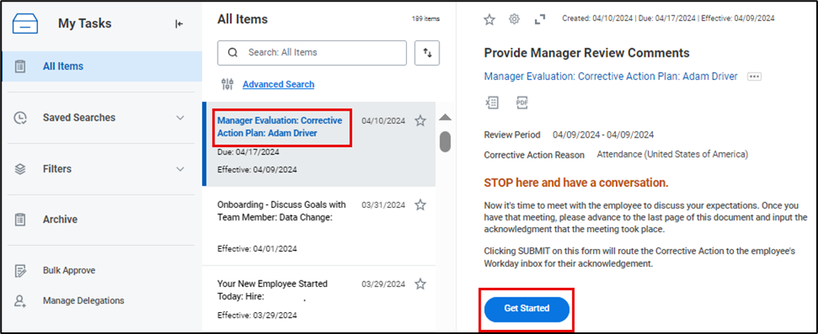Favorite the open task using header star
This screenshot has width=818, height=334.
click(489, 19)
